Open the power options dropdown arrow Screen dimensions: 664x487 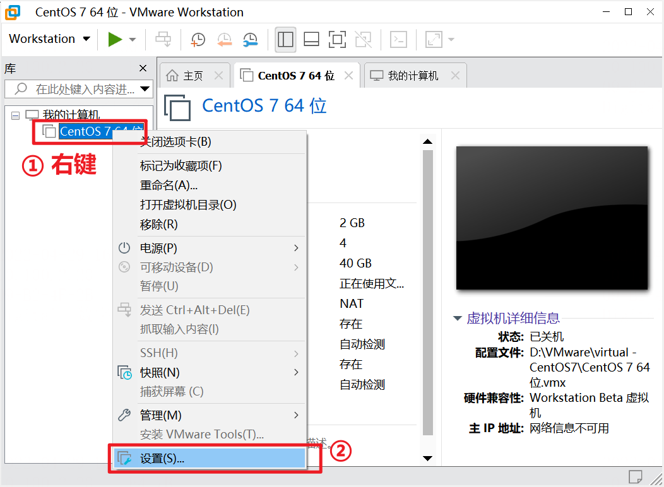[x=133, y=39]
